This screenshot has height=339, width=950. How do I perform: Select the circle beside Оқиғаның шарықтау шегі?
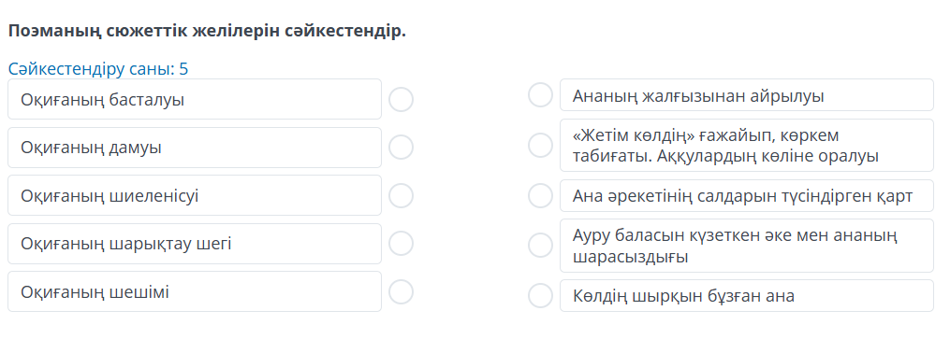[402, 244]
